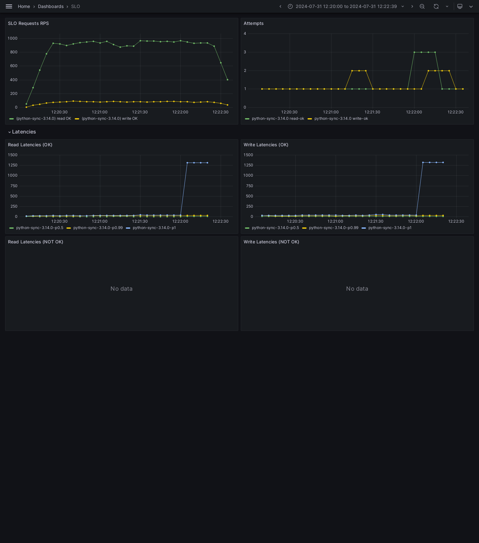This screenshot has width=479, height=543.
Task: Expand the top-right chevron menu
Action: tap(471, 6)
